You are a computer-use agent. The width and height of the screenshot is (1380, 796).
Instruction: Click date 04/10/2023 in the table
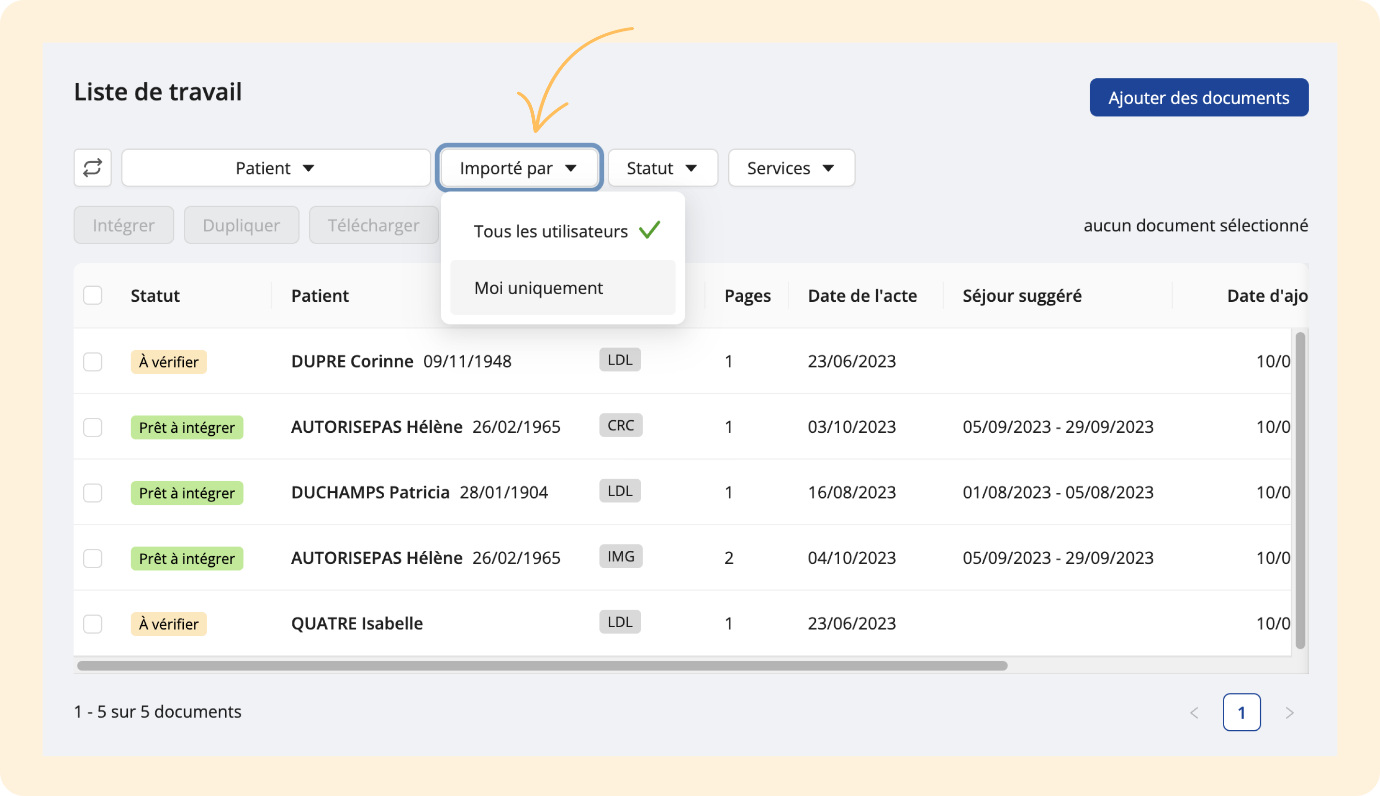tap(852, 558)
